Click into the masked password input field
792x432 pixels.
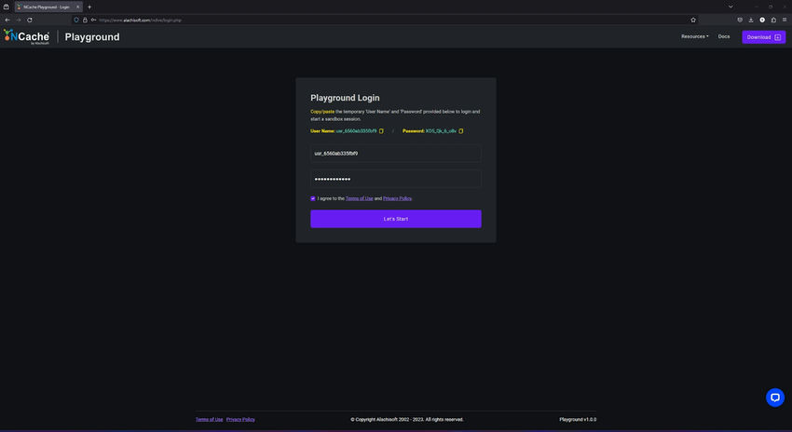click(395, 179)
